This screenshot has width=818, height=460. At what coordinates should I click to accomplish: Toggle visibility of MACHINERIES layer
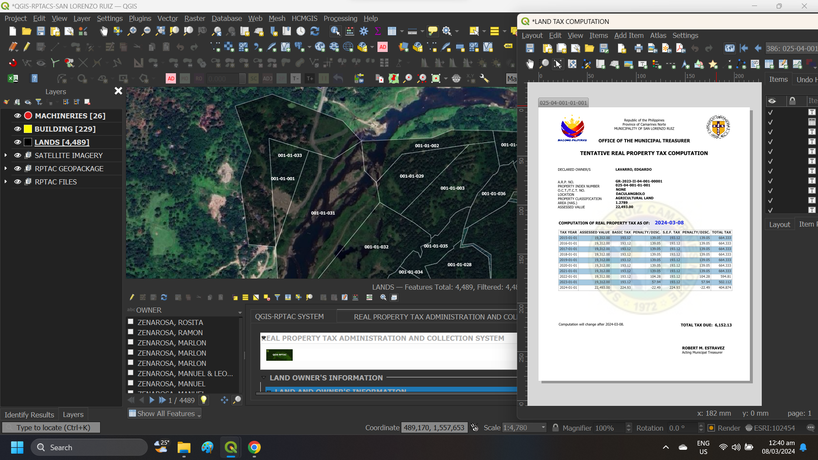[17, 115]
